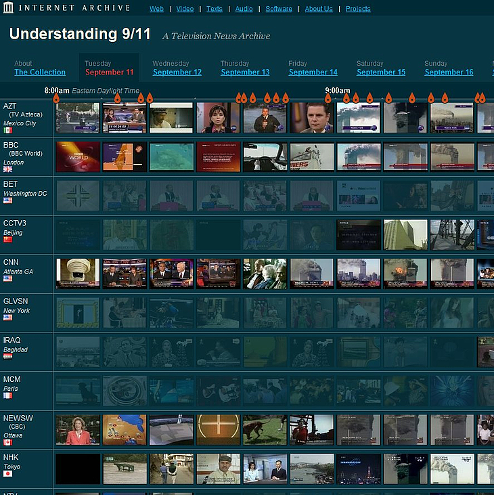Open CCTV3 thumbnail of steel bridge structure

pyautogui.click(x=452, y=234)
